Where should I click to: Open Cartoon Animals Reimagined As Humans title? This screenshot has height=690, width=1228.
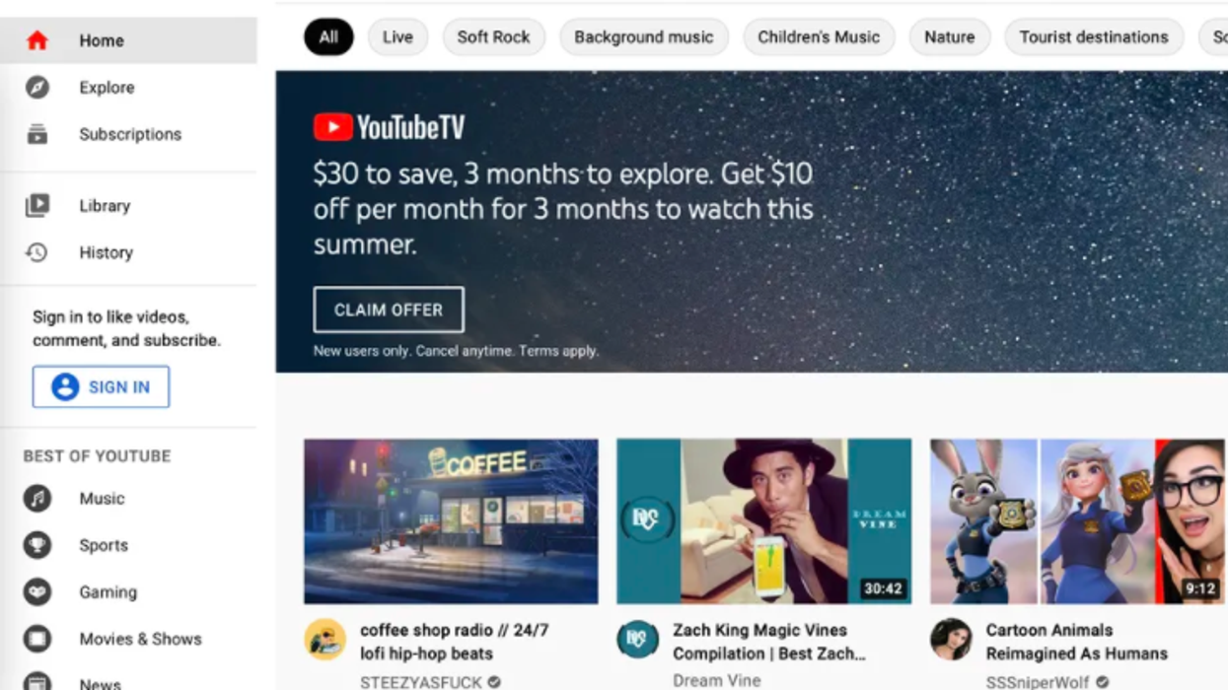(1077, 642)
